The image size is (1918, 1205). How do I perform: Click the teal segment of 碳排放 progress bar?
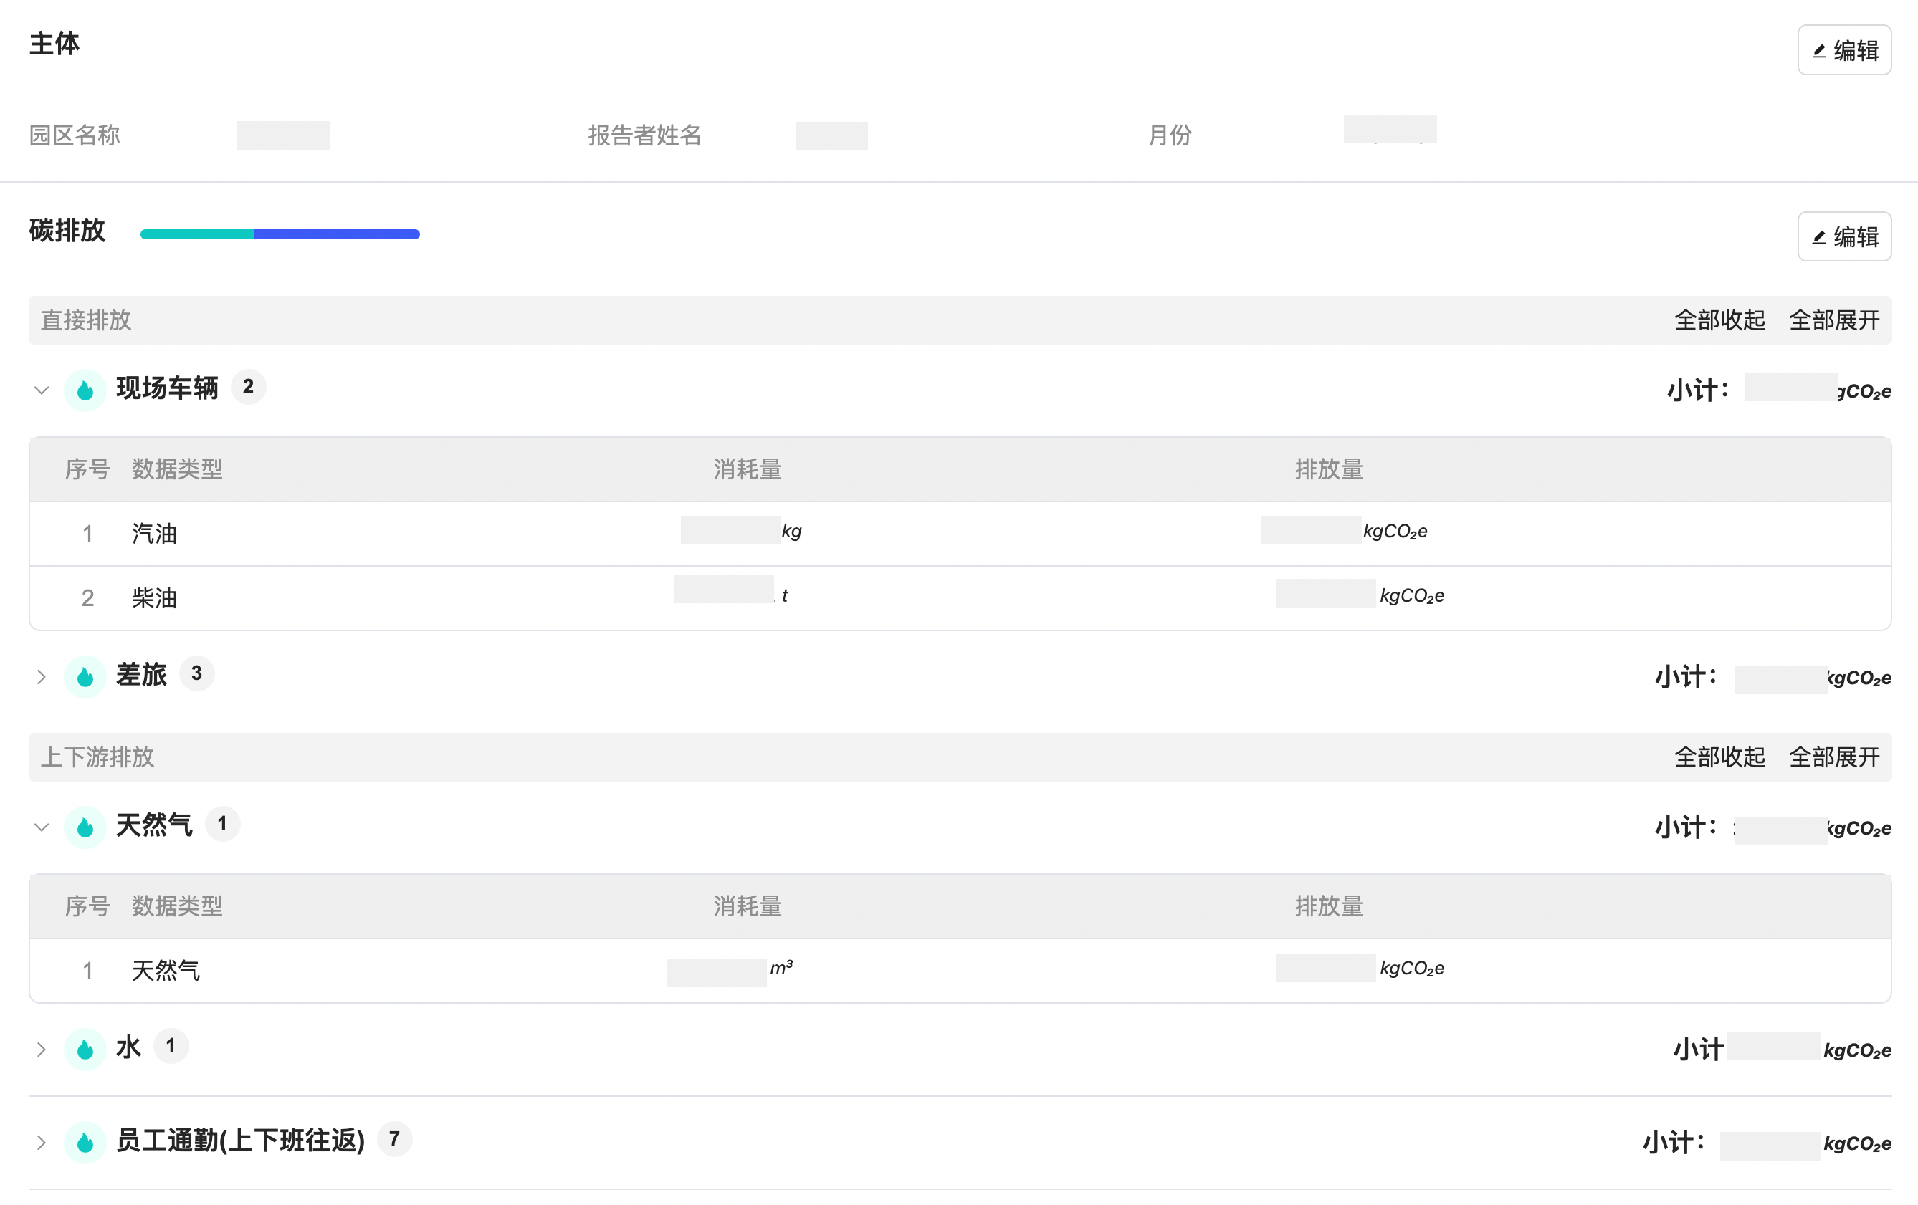[x=196, y=234]
